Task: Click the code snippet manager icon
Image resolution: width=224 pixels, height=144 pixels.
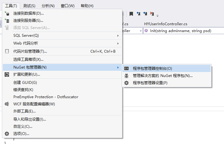Action: click(7, 51)
